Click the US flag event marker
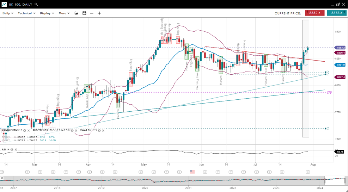 coord(192,172)
